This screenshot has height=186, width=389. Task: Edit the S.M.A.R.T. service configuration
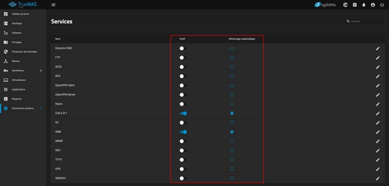(x=378, y=113)
